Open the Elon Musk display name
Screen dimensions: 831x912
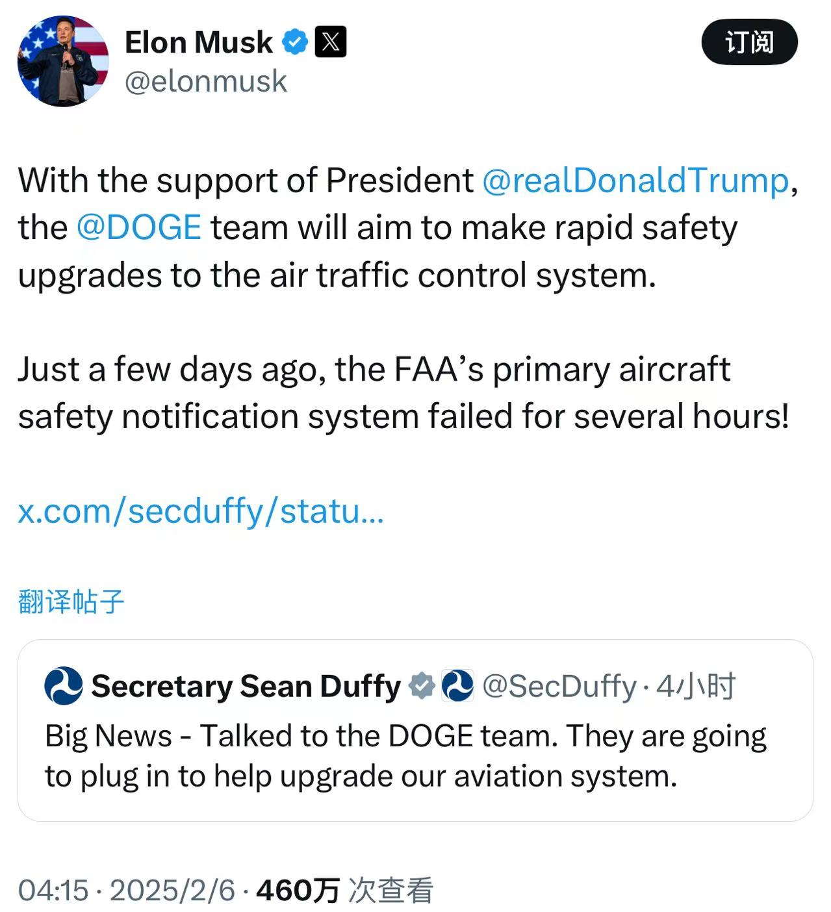(199, 42)
